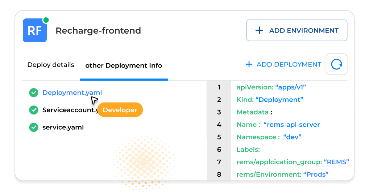Click the ADD DEPLOYMENT link text

(289, 65)
